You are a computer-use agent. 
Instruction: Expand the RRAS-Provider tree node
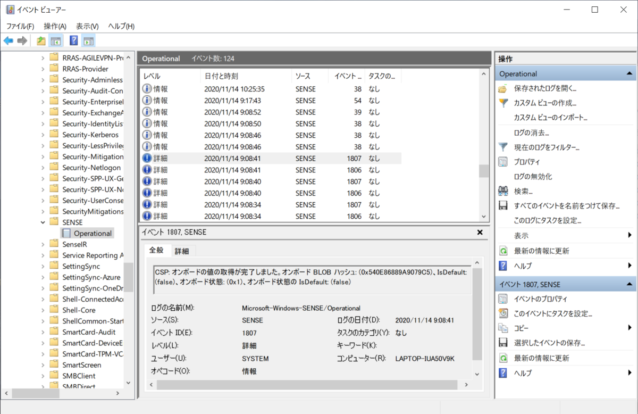[x=43, y=69]
